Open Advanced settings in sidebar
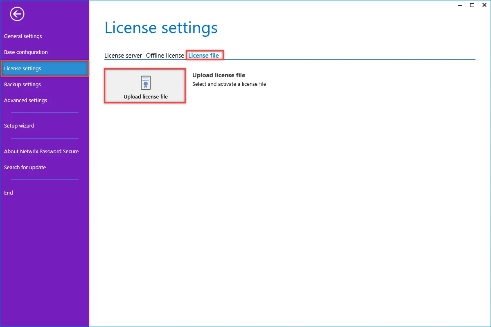 pyautogui.click(x=25, y=101)
